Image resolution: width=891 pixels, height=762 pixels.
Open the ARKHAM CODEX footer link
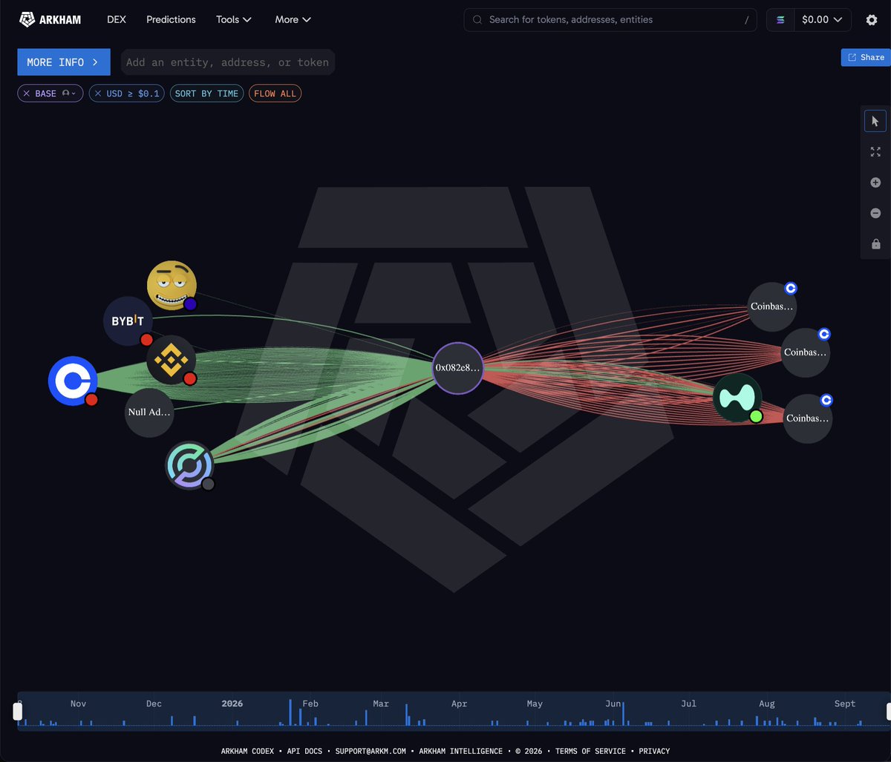click(249, 751)
